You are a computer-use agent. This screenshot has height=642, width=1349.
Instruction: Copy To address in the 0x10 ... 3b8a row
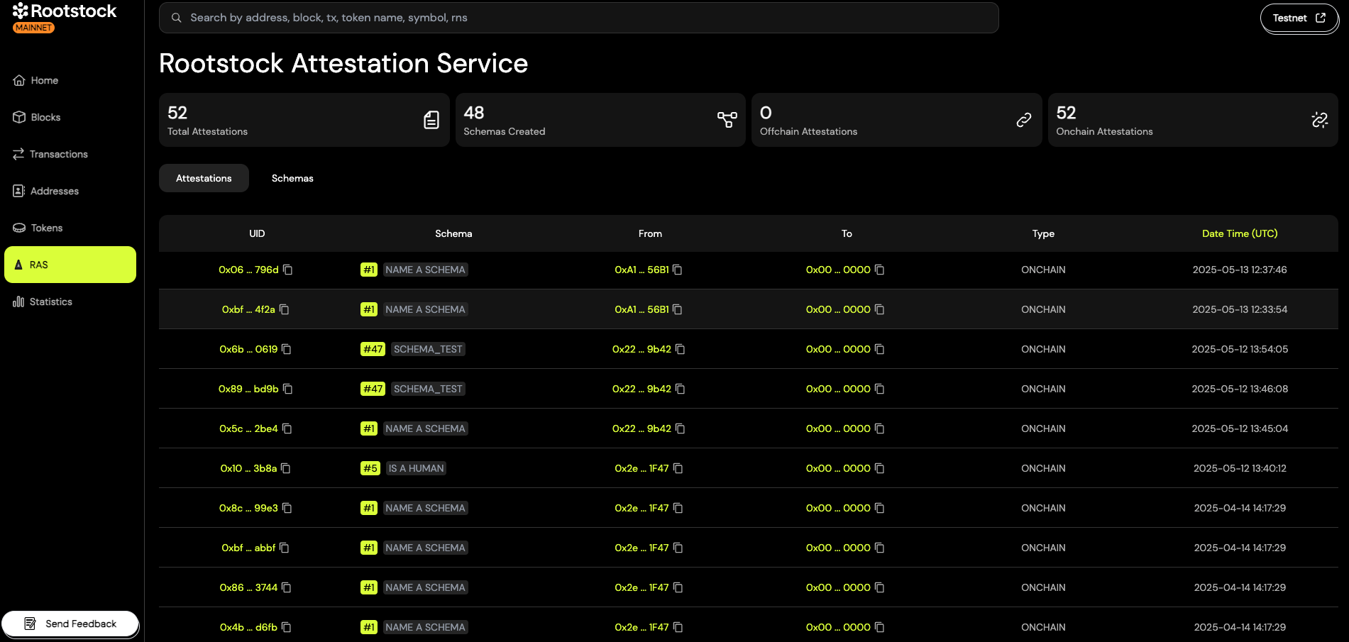[880, 468]
